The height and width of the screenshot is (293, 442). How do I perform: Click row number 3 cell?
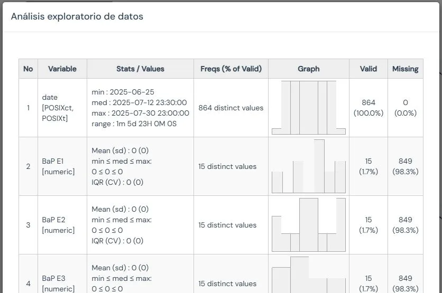pyautogui.click(x=28, y=225)
